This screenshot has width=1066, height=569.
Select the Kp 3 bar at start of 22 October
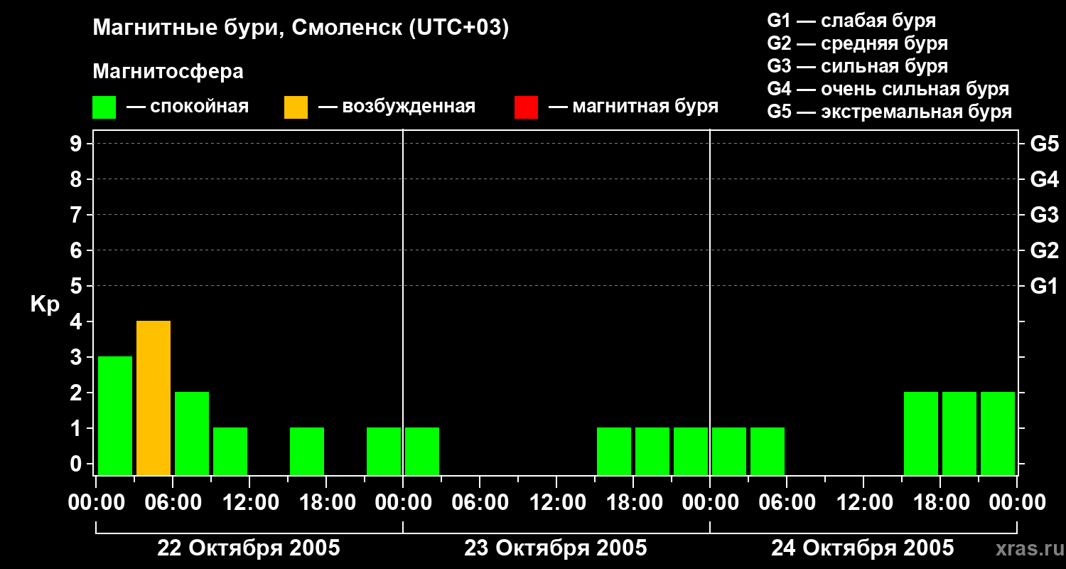click(115, 415)
